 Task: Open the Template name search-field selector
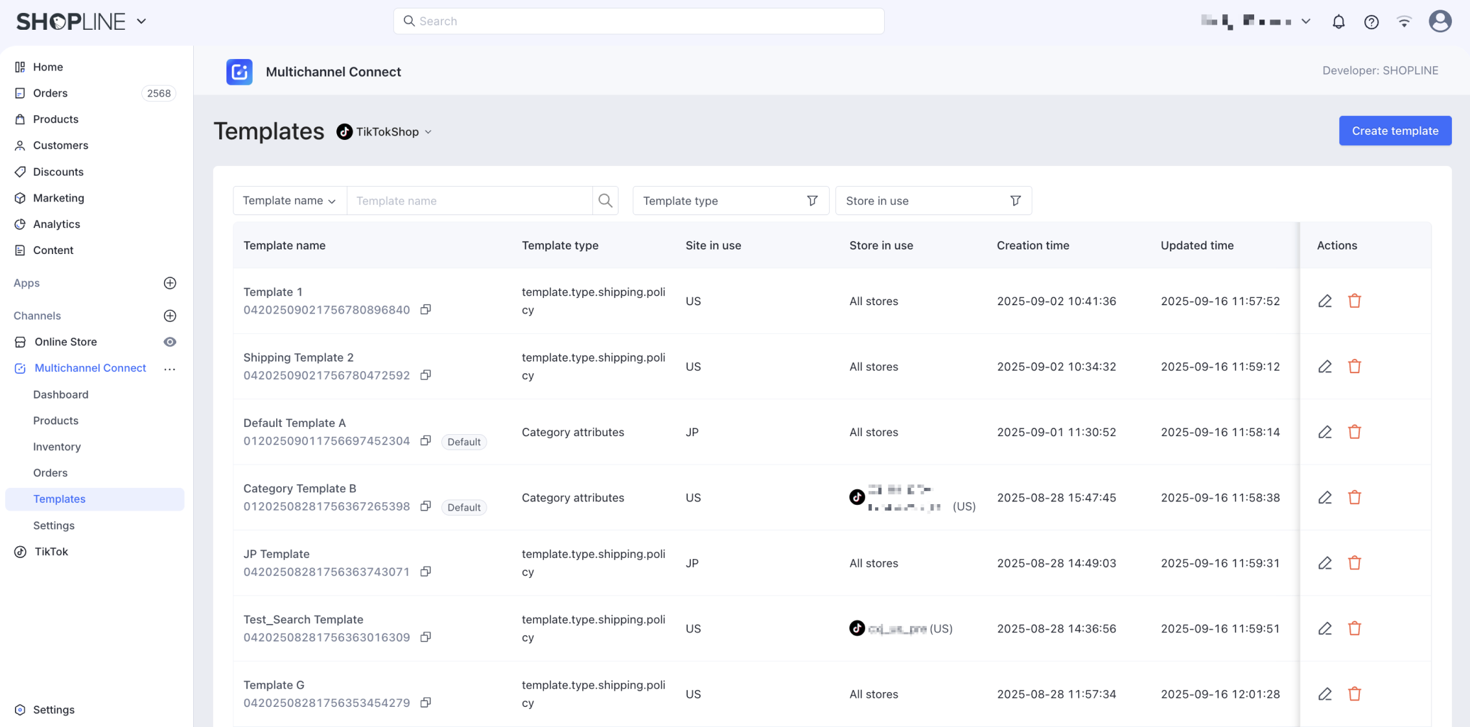[289, 201]
